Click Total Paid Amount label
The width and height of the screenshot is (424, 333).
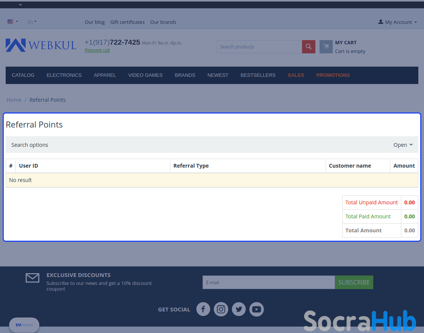pos(368,216)
